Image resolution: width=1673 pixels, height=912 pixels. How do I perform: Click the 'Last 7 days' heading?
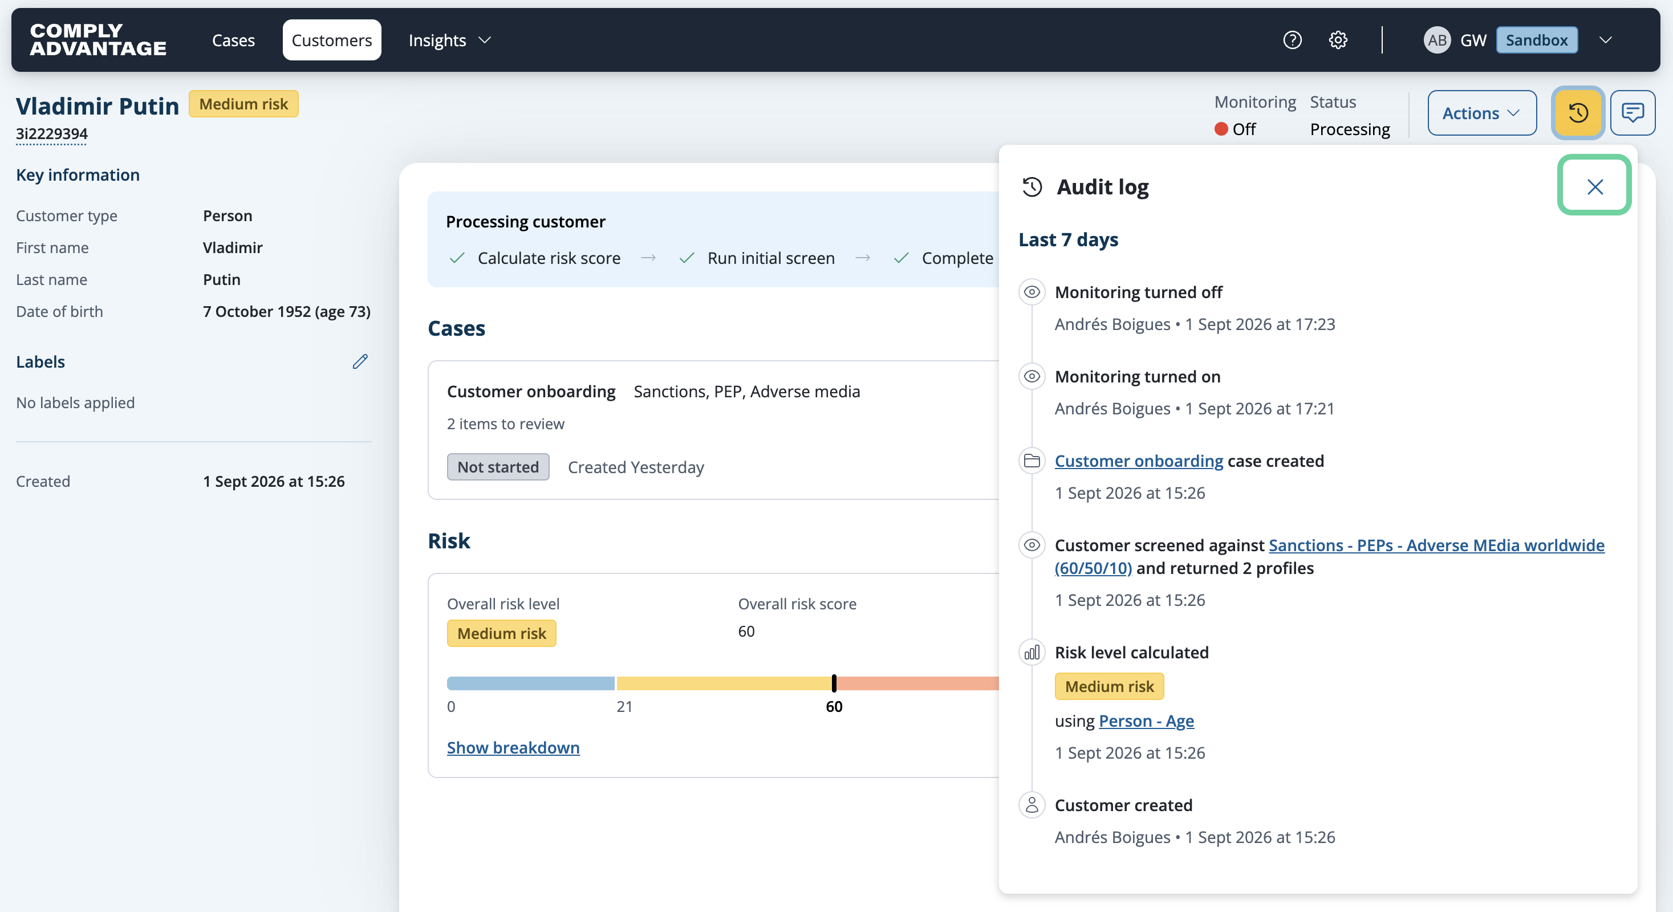pos(1069,239)
